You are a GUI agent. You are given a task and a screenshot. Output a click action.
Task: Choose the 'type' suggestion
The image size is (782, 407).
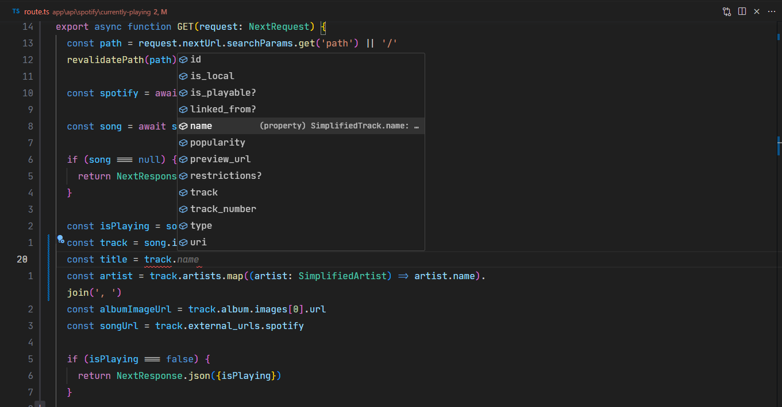coord(301,226)
